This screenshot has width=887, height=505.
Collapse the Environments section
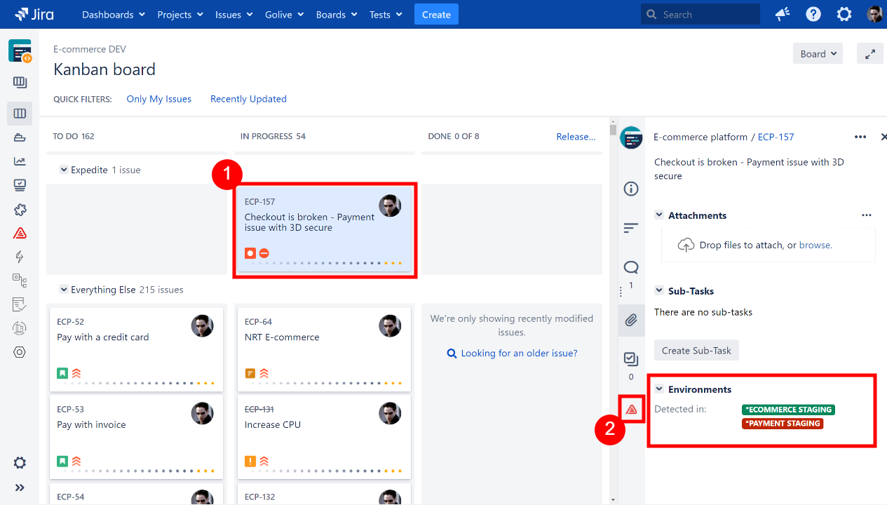[659, 389]
